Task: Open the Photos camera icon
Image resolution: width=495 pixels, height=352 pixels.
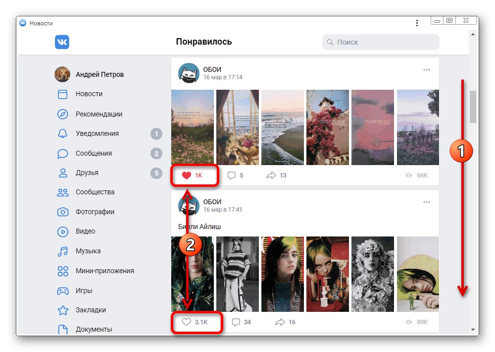Action: [62, 212]
